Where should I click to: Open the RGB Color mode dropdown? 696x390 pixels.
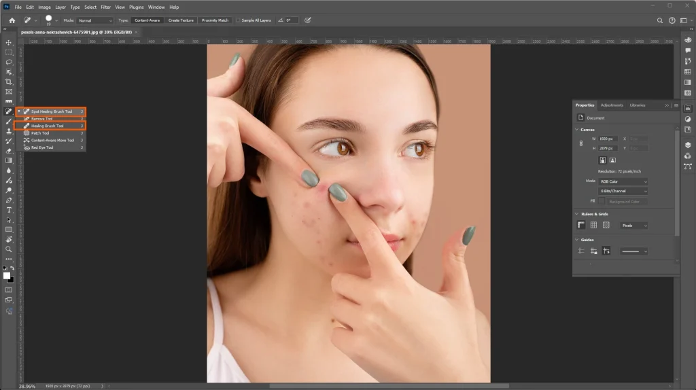tap(623, 181)
